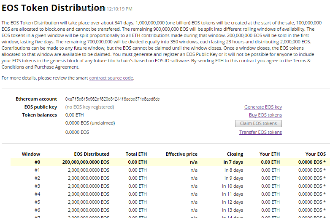The width and height of the screenshot is (330, 218).
Task: Click the window #3 row number
Action: pos(37,186)
